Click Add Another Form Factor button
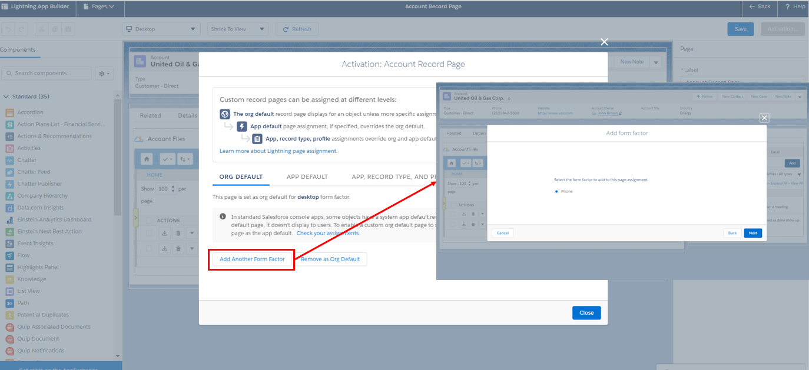 (252, 259)
